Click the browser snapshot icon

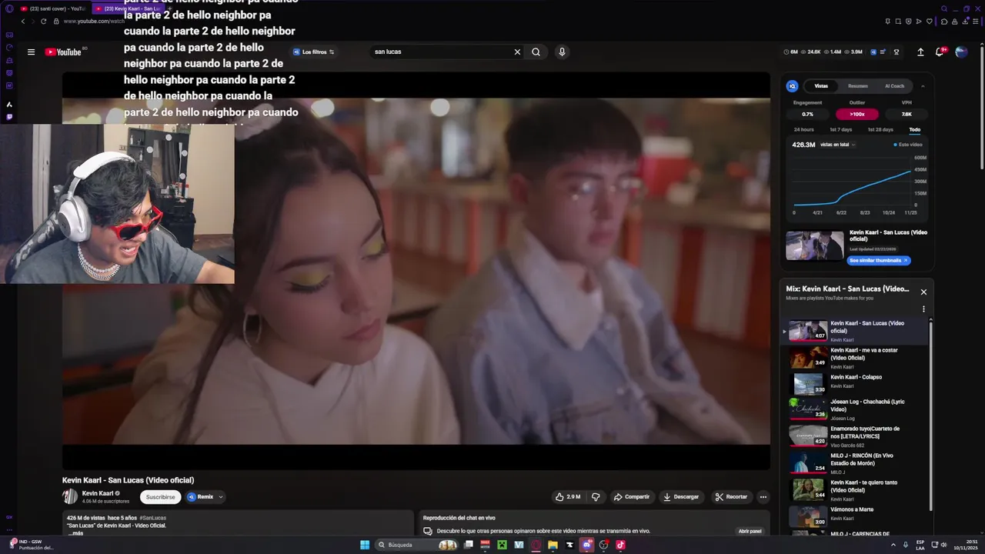[898, 22]
